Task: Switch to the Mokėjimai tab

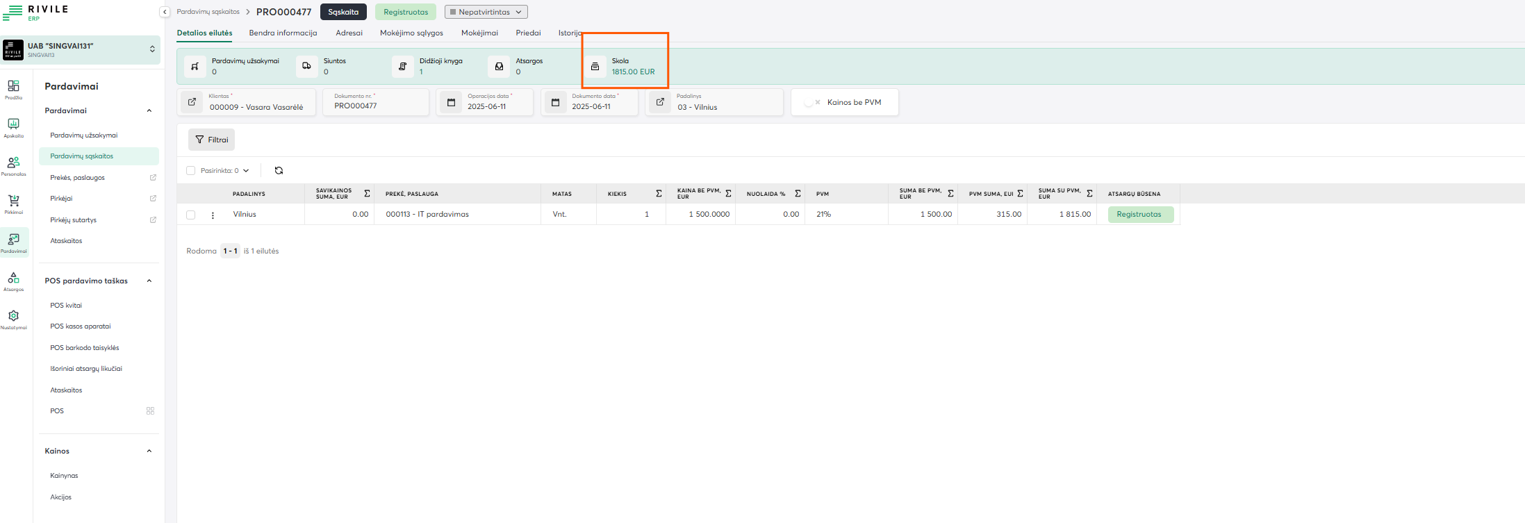Action: 479,33
